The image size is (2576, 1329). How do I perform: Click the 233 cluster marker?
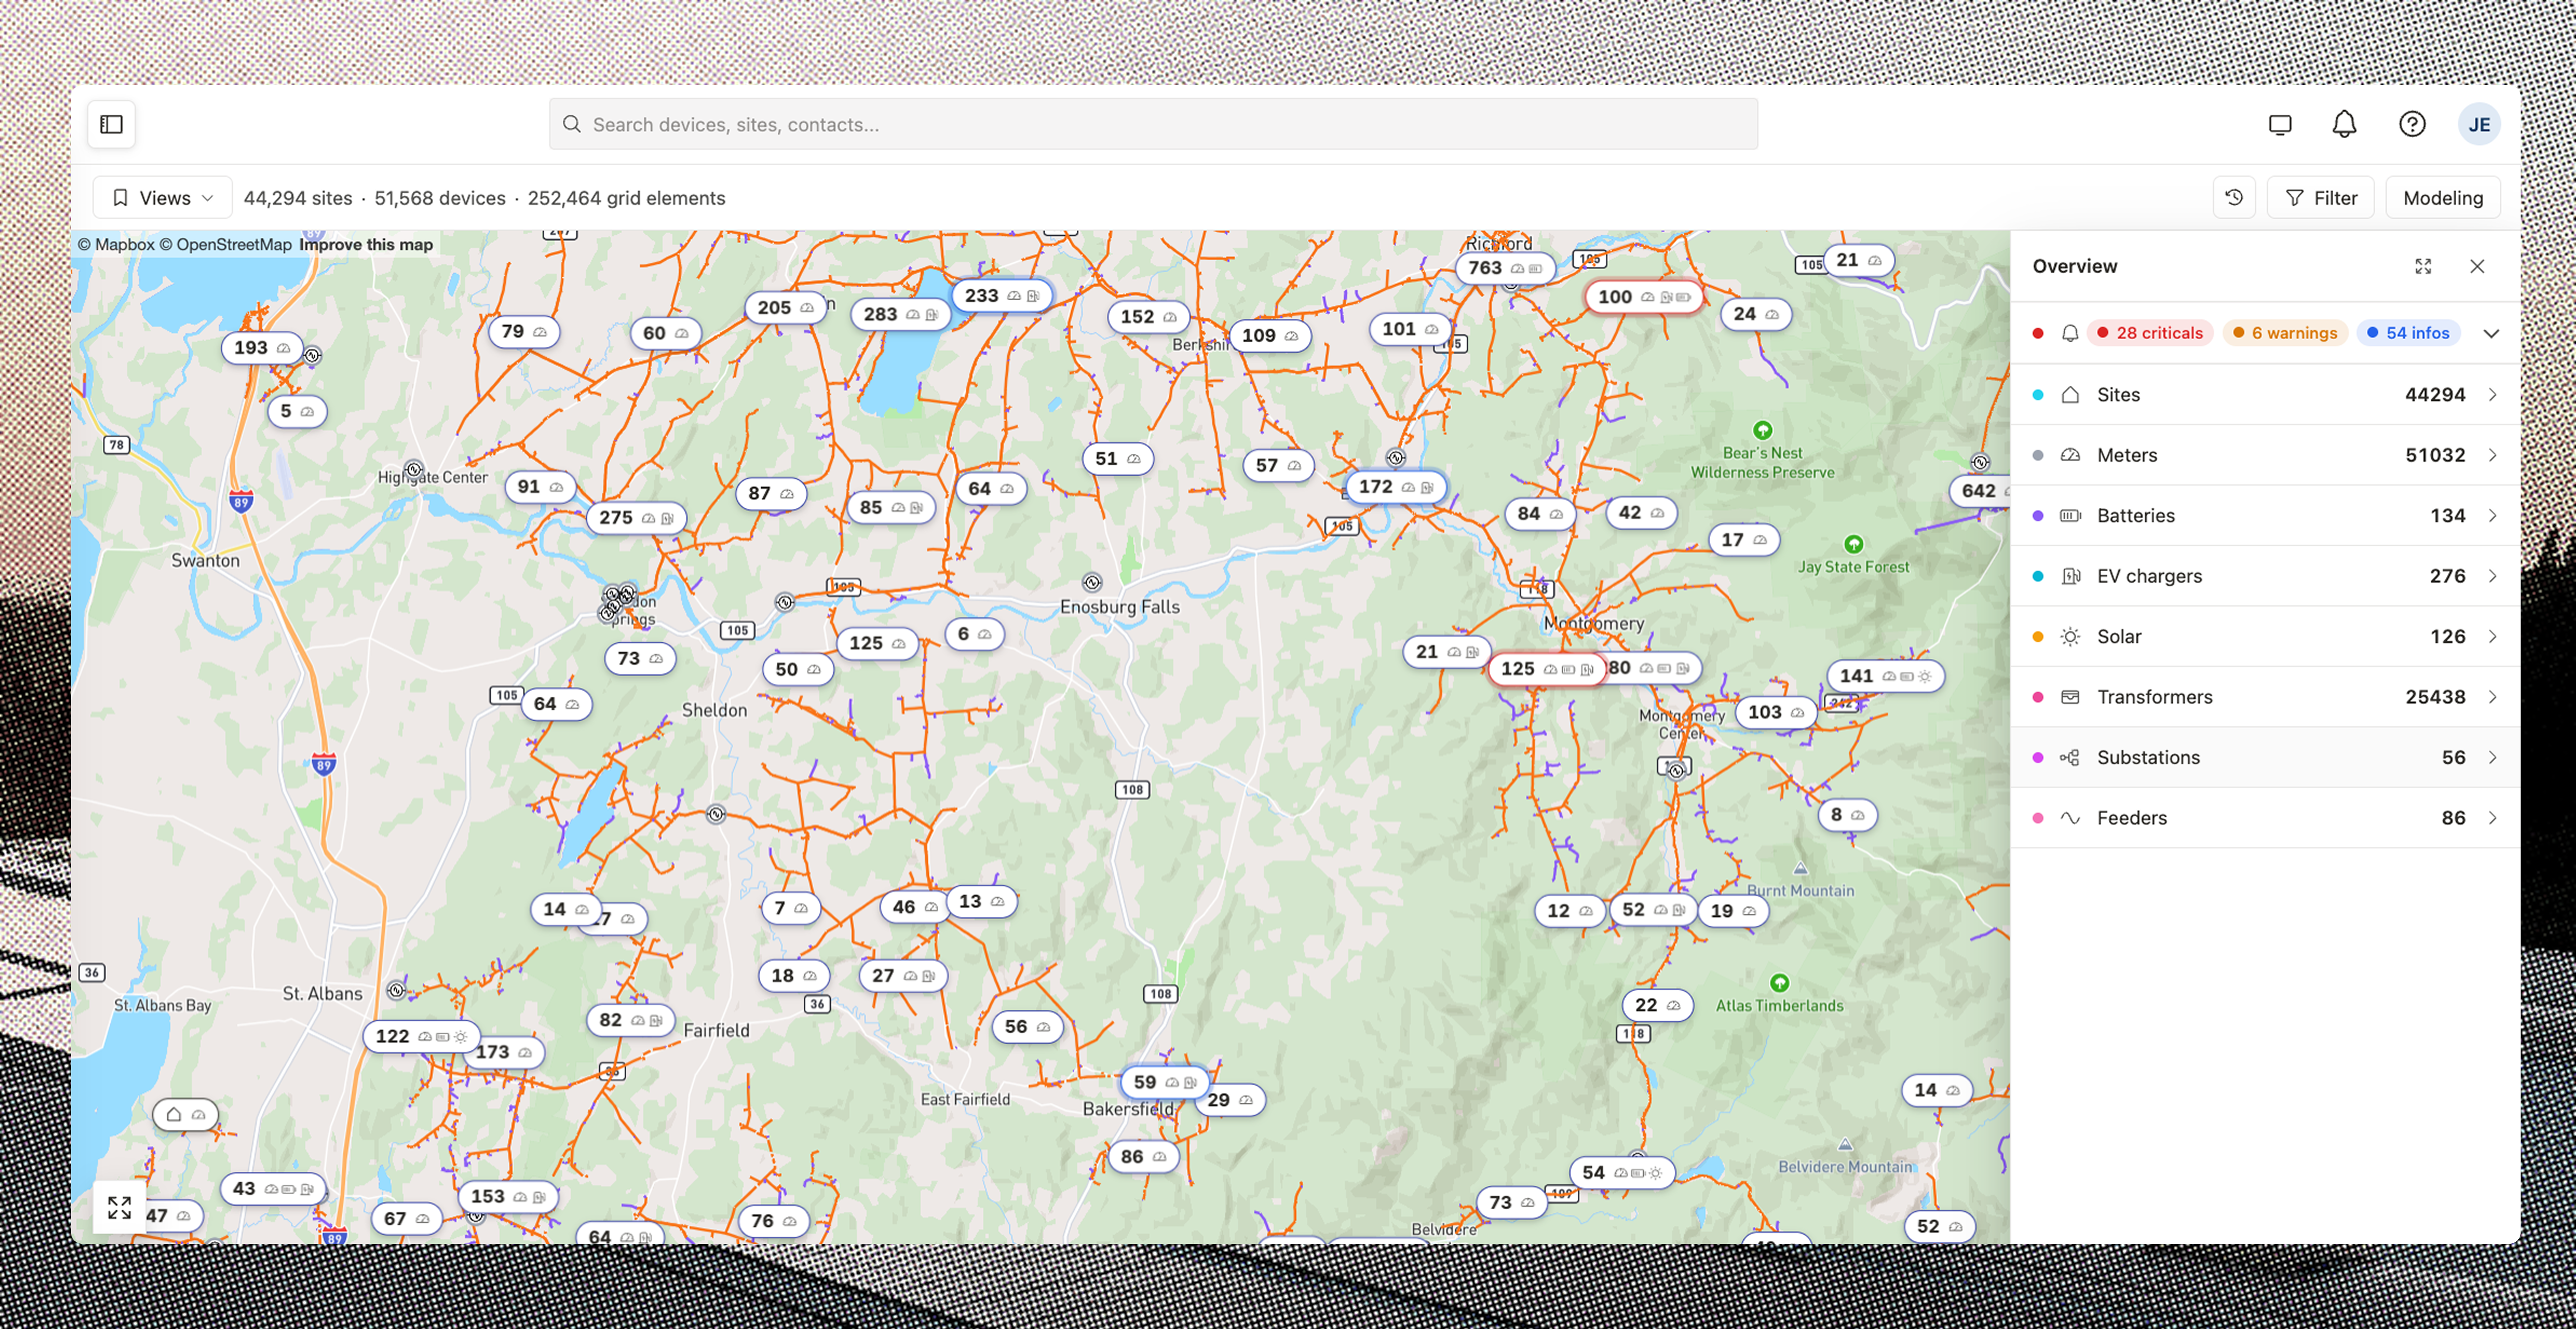1001,296
